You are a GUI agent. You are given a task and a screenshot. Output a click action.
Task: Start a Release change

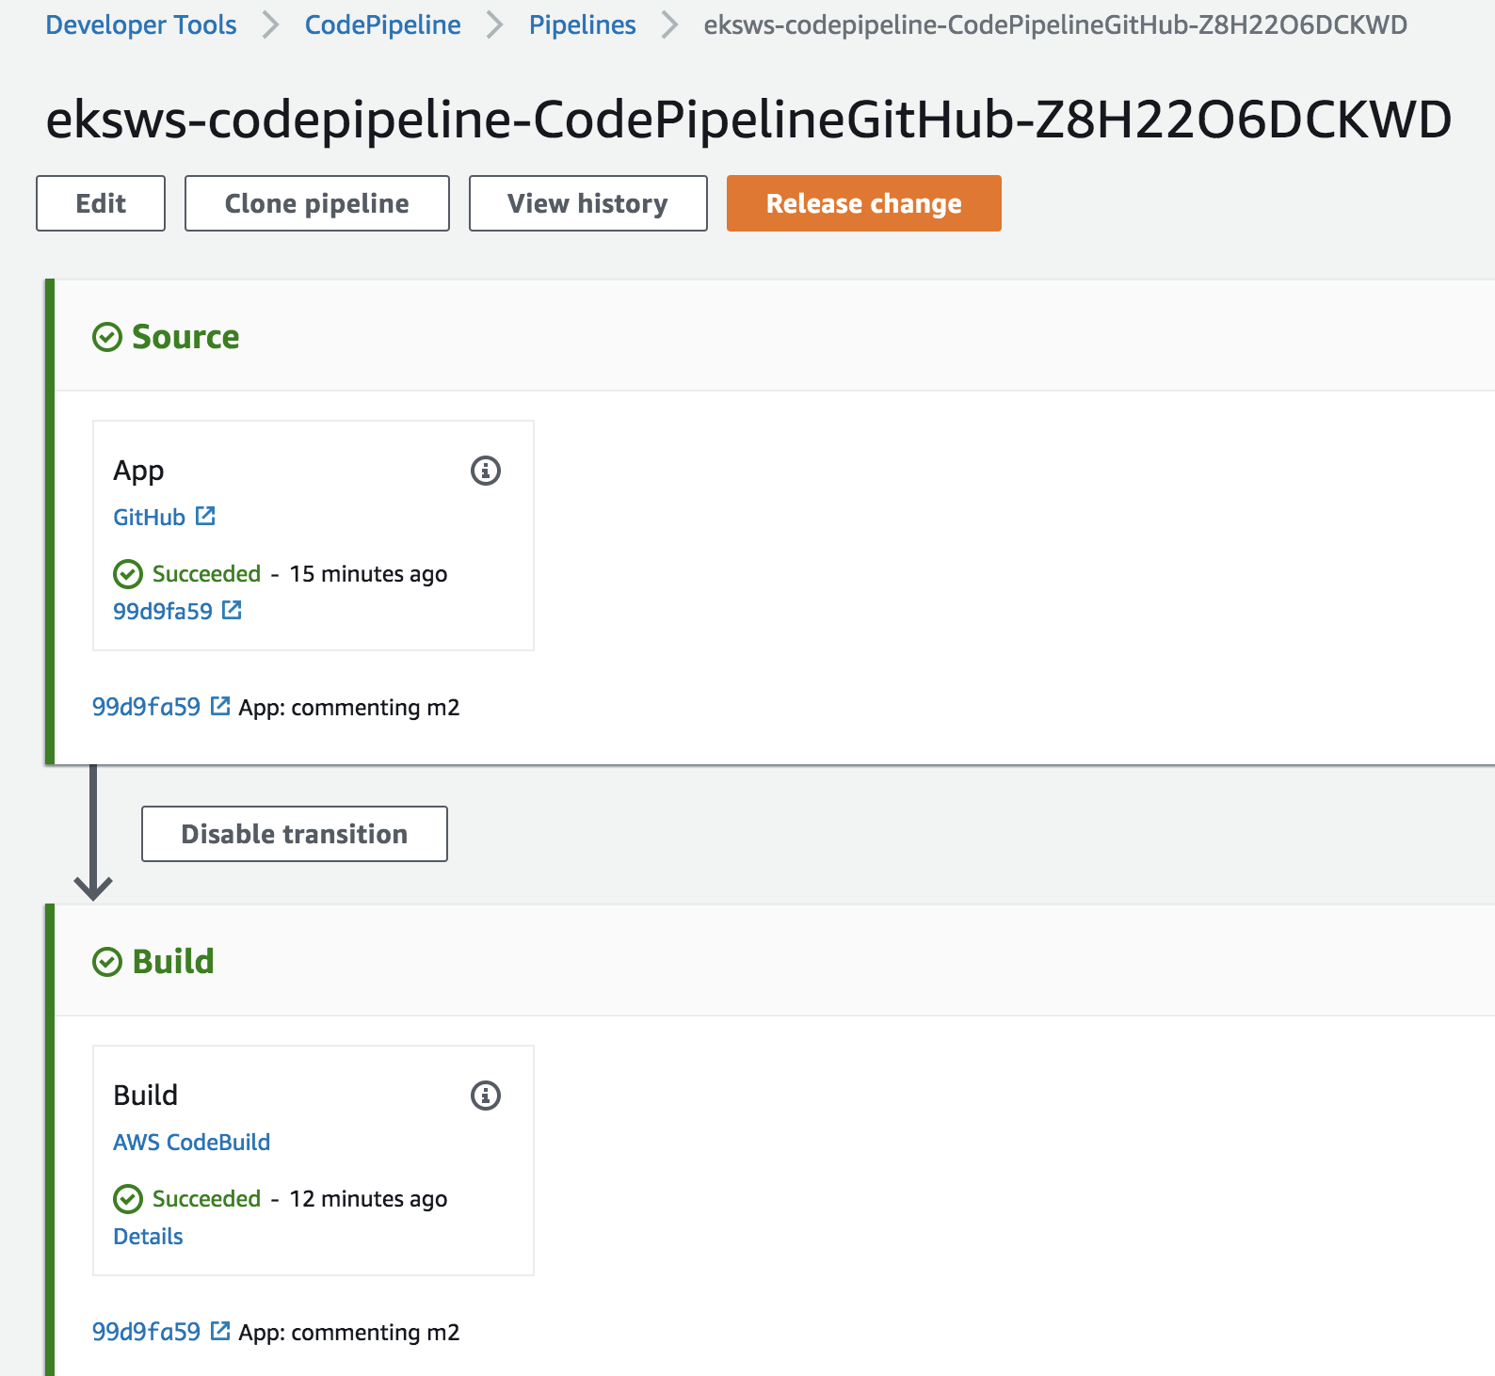coord(864,203)
